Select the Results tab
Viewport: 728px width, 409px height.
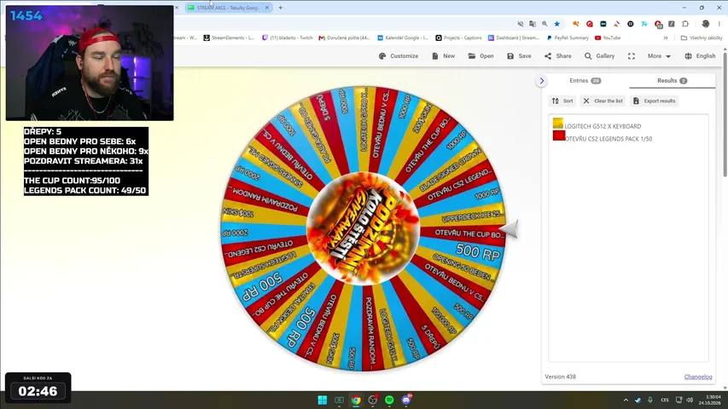point(672,81)
